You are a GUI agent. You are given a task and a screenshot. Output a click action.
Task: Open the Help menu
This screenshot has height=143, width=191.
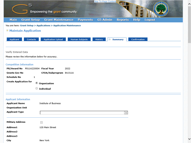pos(137,20)
